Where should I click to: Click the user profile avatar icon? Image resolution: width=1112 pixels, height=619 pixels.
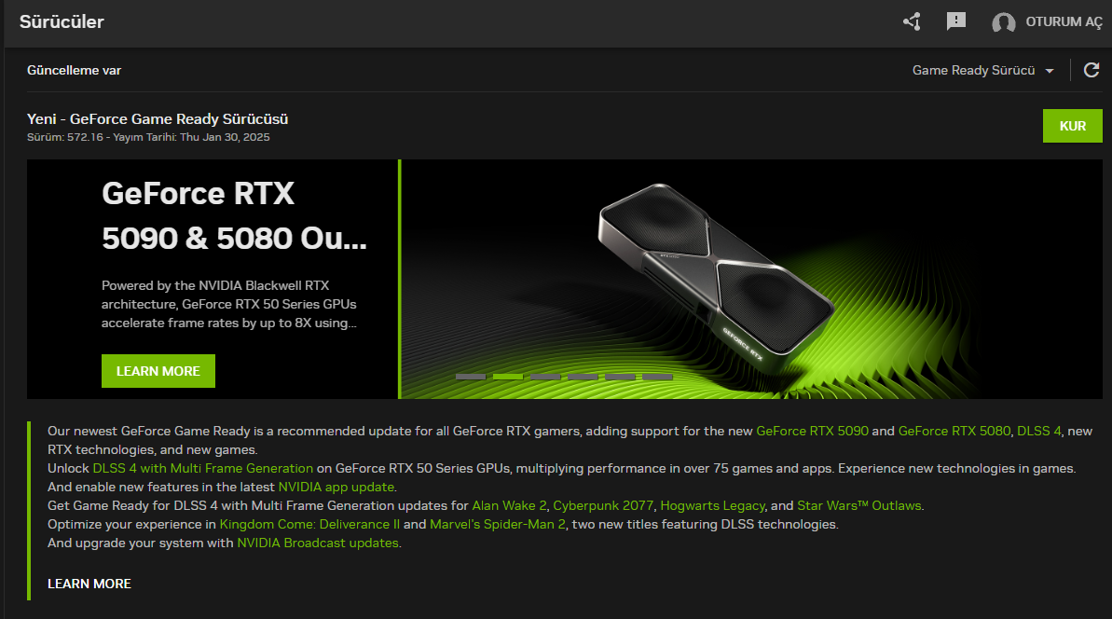1003,22
